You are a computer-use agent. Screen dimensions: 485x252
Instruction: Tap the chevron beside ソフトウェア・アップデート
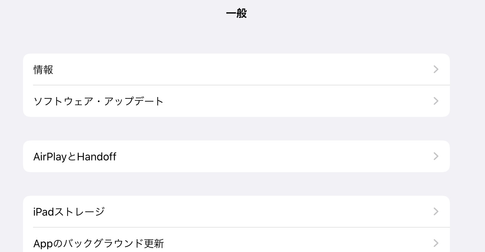point(436,101)
